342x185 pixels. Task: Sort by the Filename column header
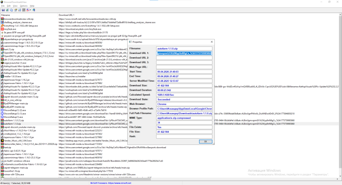[29, 15]
